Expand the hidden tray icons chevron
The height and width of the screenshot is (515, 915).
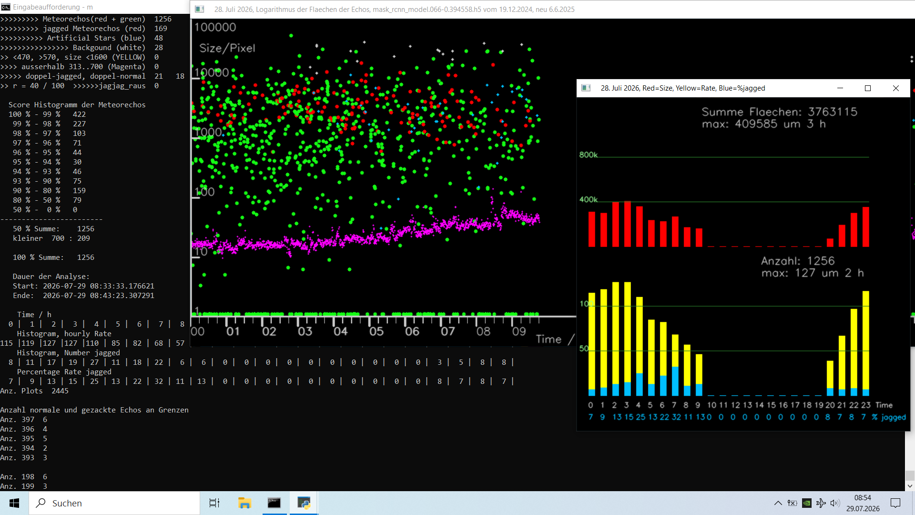pyautogui.click(x=778, y=503)
